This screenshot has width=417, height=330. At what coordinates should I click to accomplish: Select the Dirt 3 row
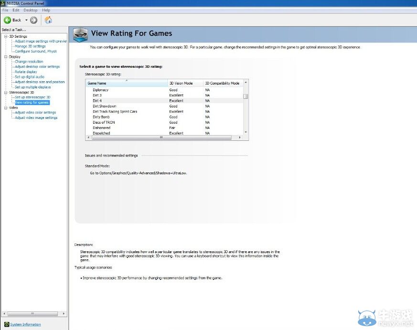pyautogui.click(x=164, y=95)
